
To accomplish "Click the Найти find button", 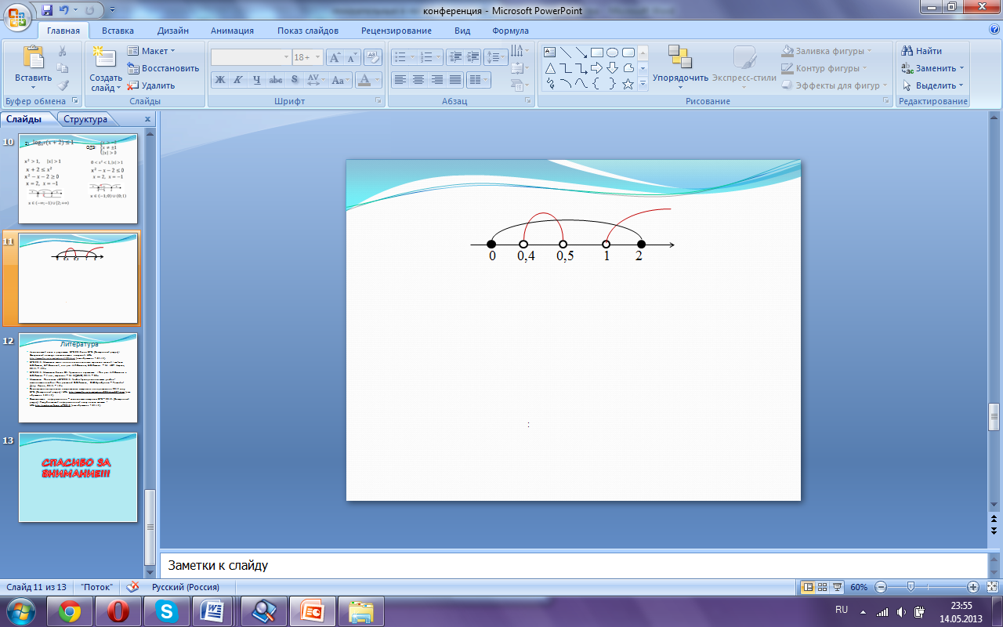I will (922, 51).
